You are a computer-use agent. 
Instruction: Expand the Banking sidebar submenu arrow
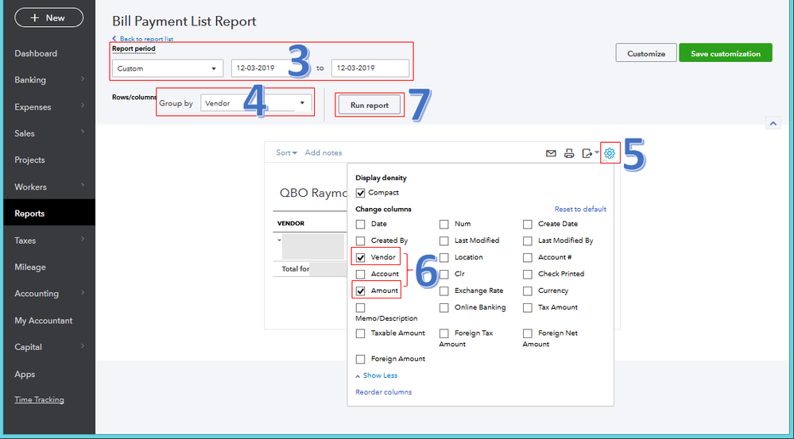[x=83, y=79]
